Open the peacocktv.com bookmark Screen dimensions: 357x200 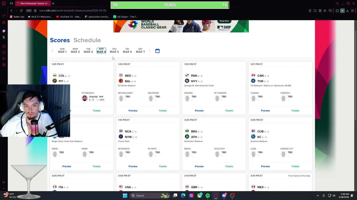tap(97, 17)
